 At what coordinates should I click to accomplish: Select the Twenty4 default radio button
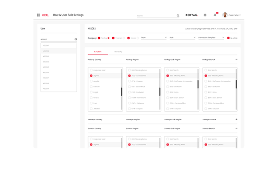tap(124, 38)
